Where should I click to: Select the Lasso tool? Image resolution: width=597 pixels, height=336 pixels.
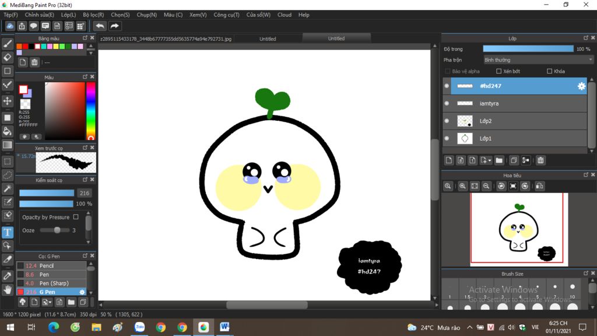pos(7,175)
